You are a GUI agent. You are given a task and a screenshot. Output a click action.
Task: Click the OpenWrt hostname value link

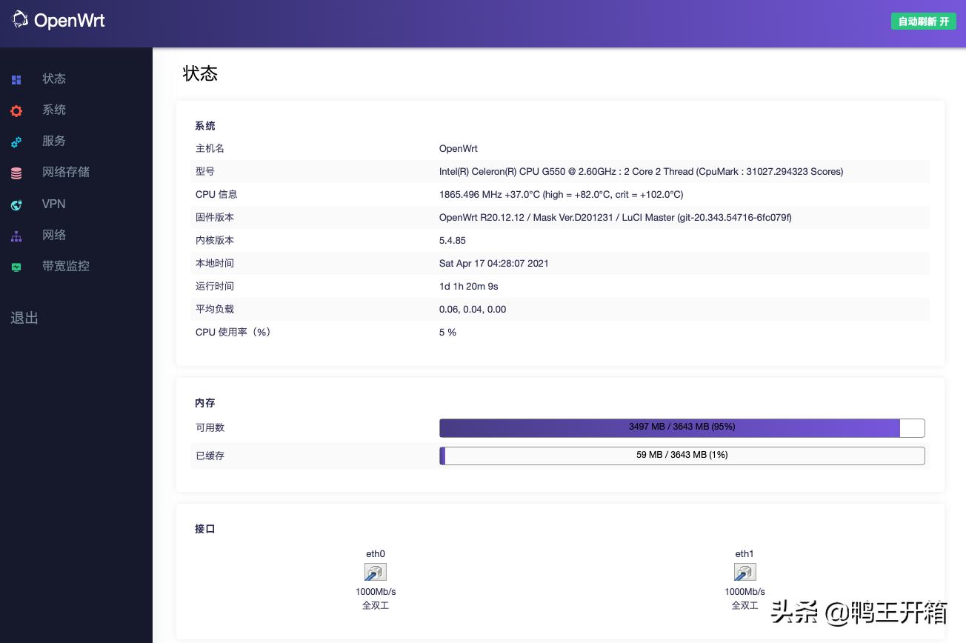[458, 148]
